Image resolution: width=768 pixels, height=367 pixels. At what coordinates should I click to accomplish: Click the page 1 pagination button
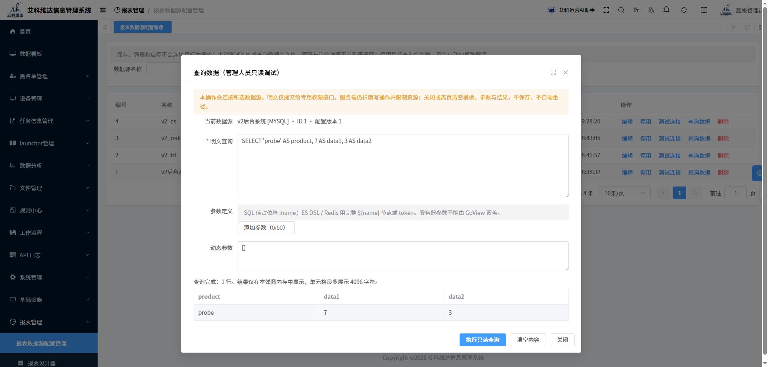(679, 193)
